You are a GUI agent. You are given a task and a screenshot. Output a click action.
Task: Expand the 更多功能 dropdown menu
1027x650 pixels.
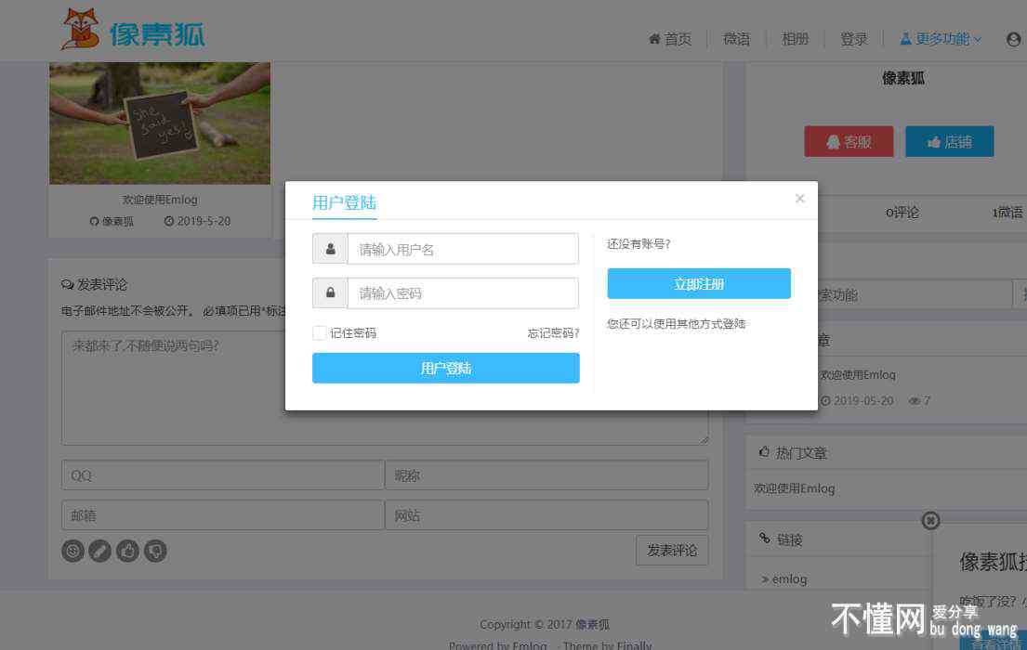(941, 39)
